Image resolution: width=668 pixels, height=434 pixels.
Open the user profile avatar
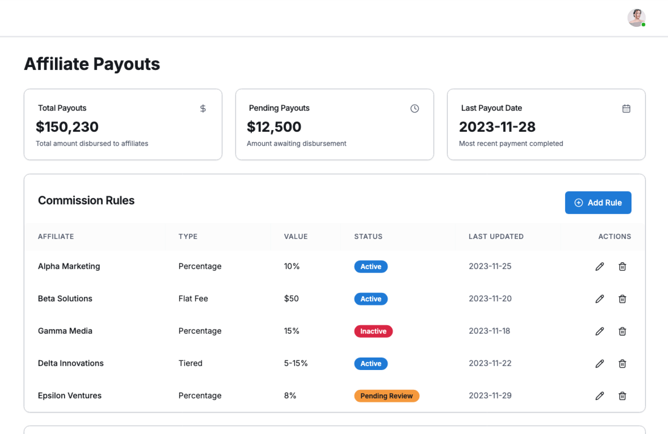[636, 18]
